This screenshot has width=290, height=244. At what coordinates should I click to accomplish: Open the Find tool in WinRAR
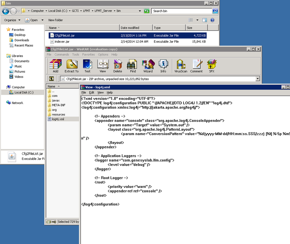[133, 66]
